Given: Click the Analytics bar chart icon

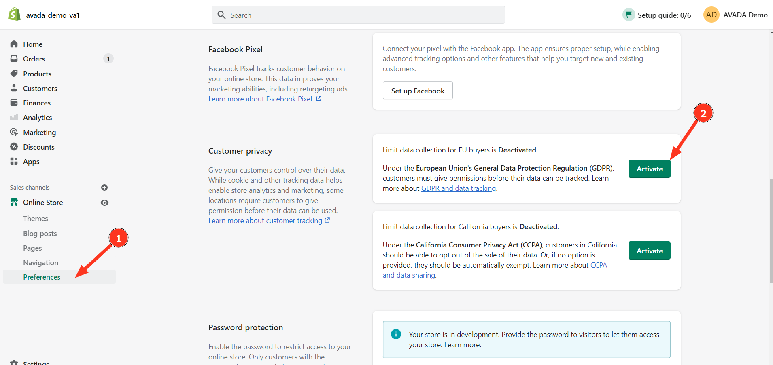Looking at the screenshot, I should (x=14, y=117).
